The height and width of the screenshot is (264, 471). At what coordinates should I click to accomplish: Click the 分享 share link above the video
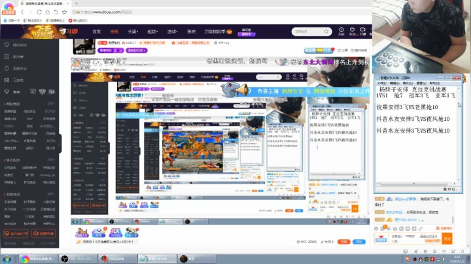pos(343,50)
